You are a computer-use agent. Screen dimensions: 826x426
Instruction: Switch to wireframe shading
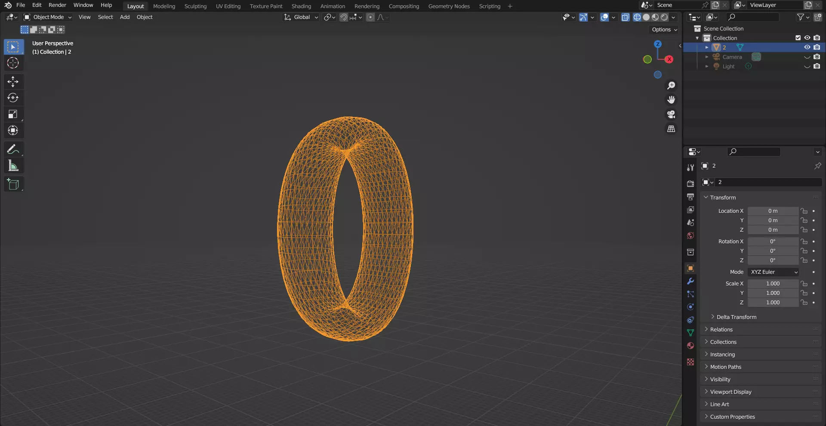pos(637,17)
